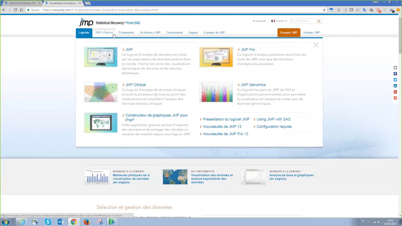Viewport: 402px width, 226px height.
Task: Click the volume speaker icon in tray
Action: pyautogui.click(x=379, y=222)
